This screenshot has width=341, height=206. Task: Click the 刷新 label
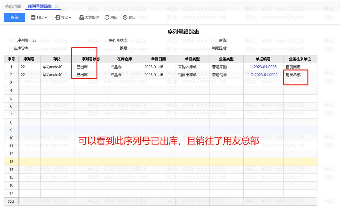(x=114, y=17)
